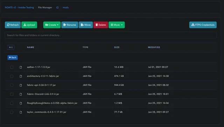Click file icon beside RoughlyEnoughItems jar
The width and height of the screenshot is (224, 127).
coord(21,103)
